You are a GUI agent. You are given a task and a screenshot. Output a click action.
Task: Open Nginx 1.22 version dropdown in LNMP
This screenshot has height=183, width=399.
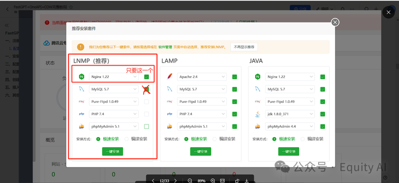114,77
